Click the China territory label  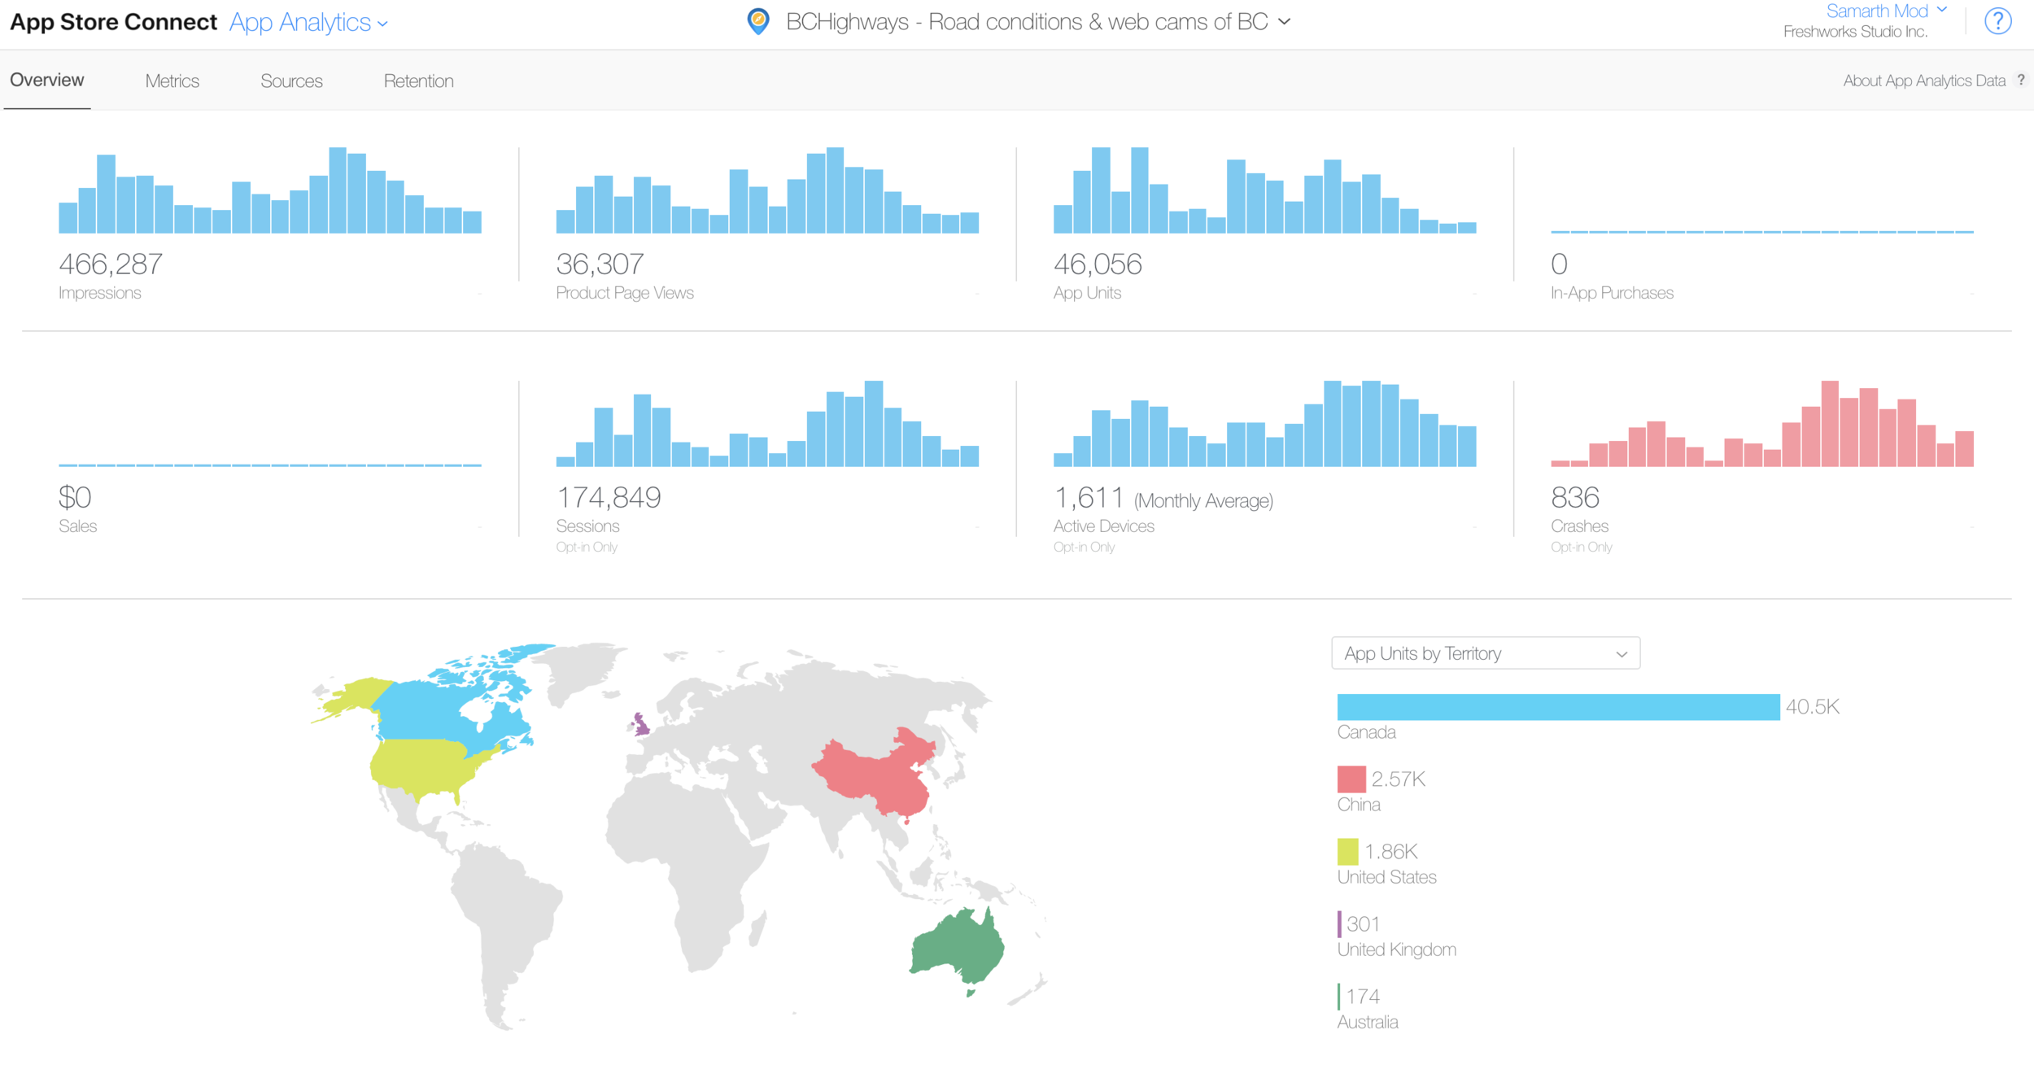tap(1359, 805)
